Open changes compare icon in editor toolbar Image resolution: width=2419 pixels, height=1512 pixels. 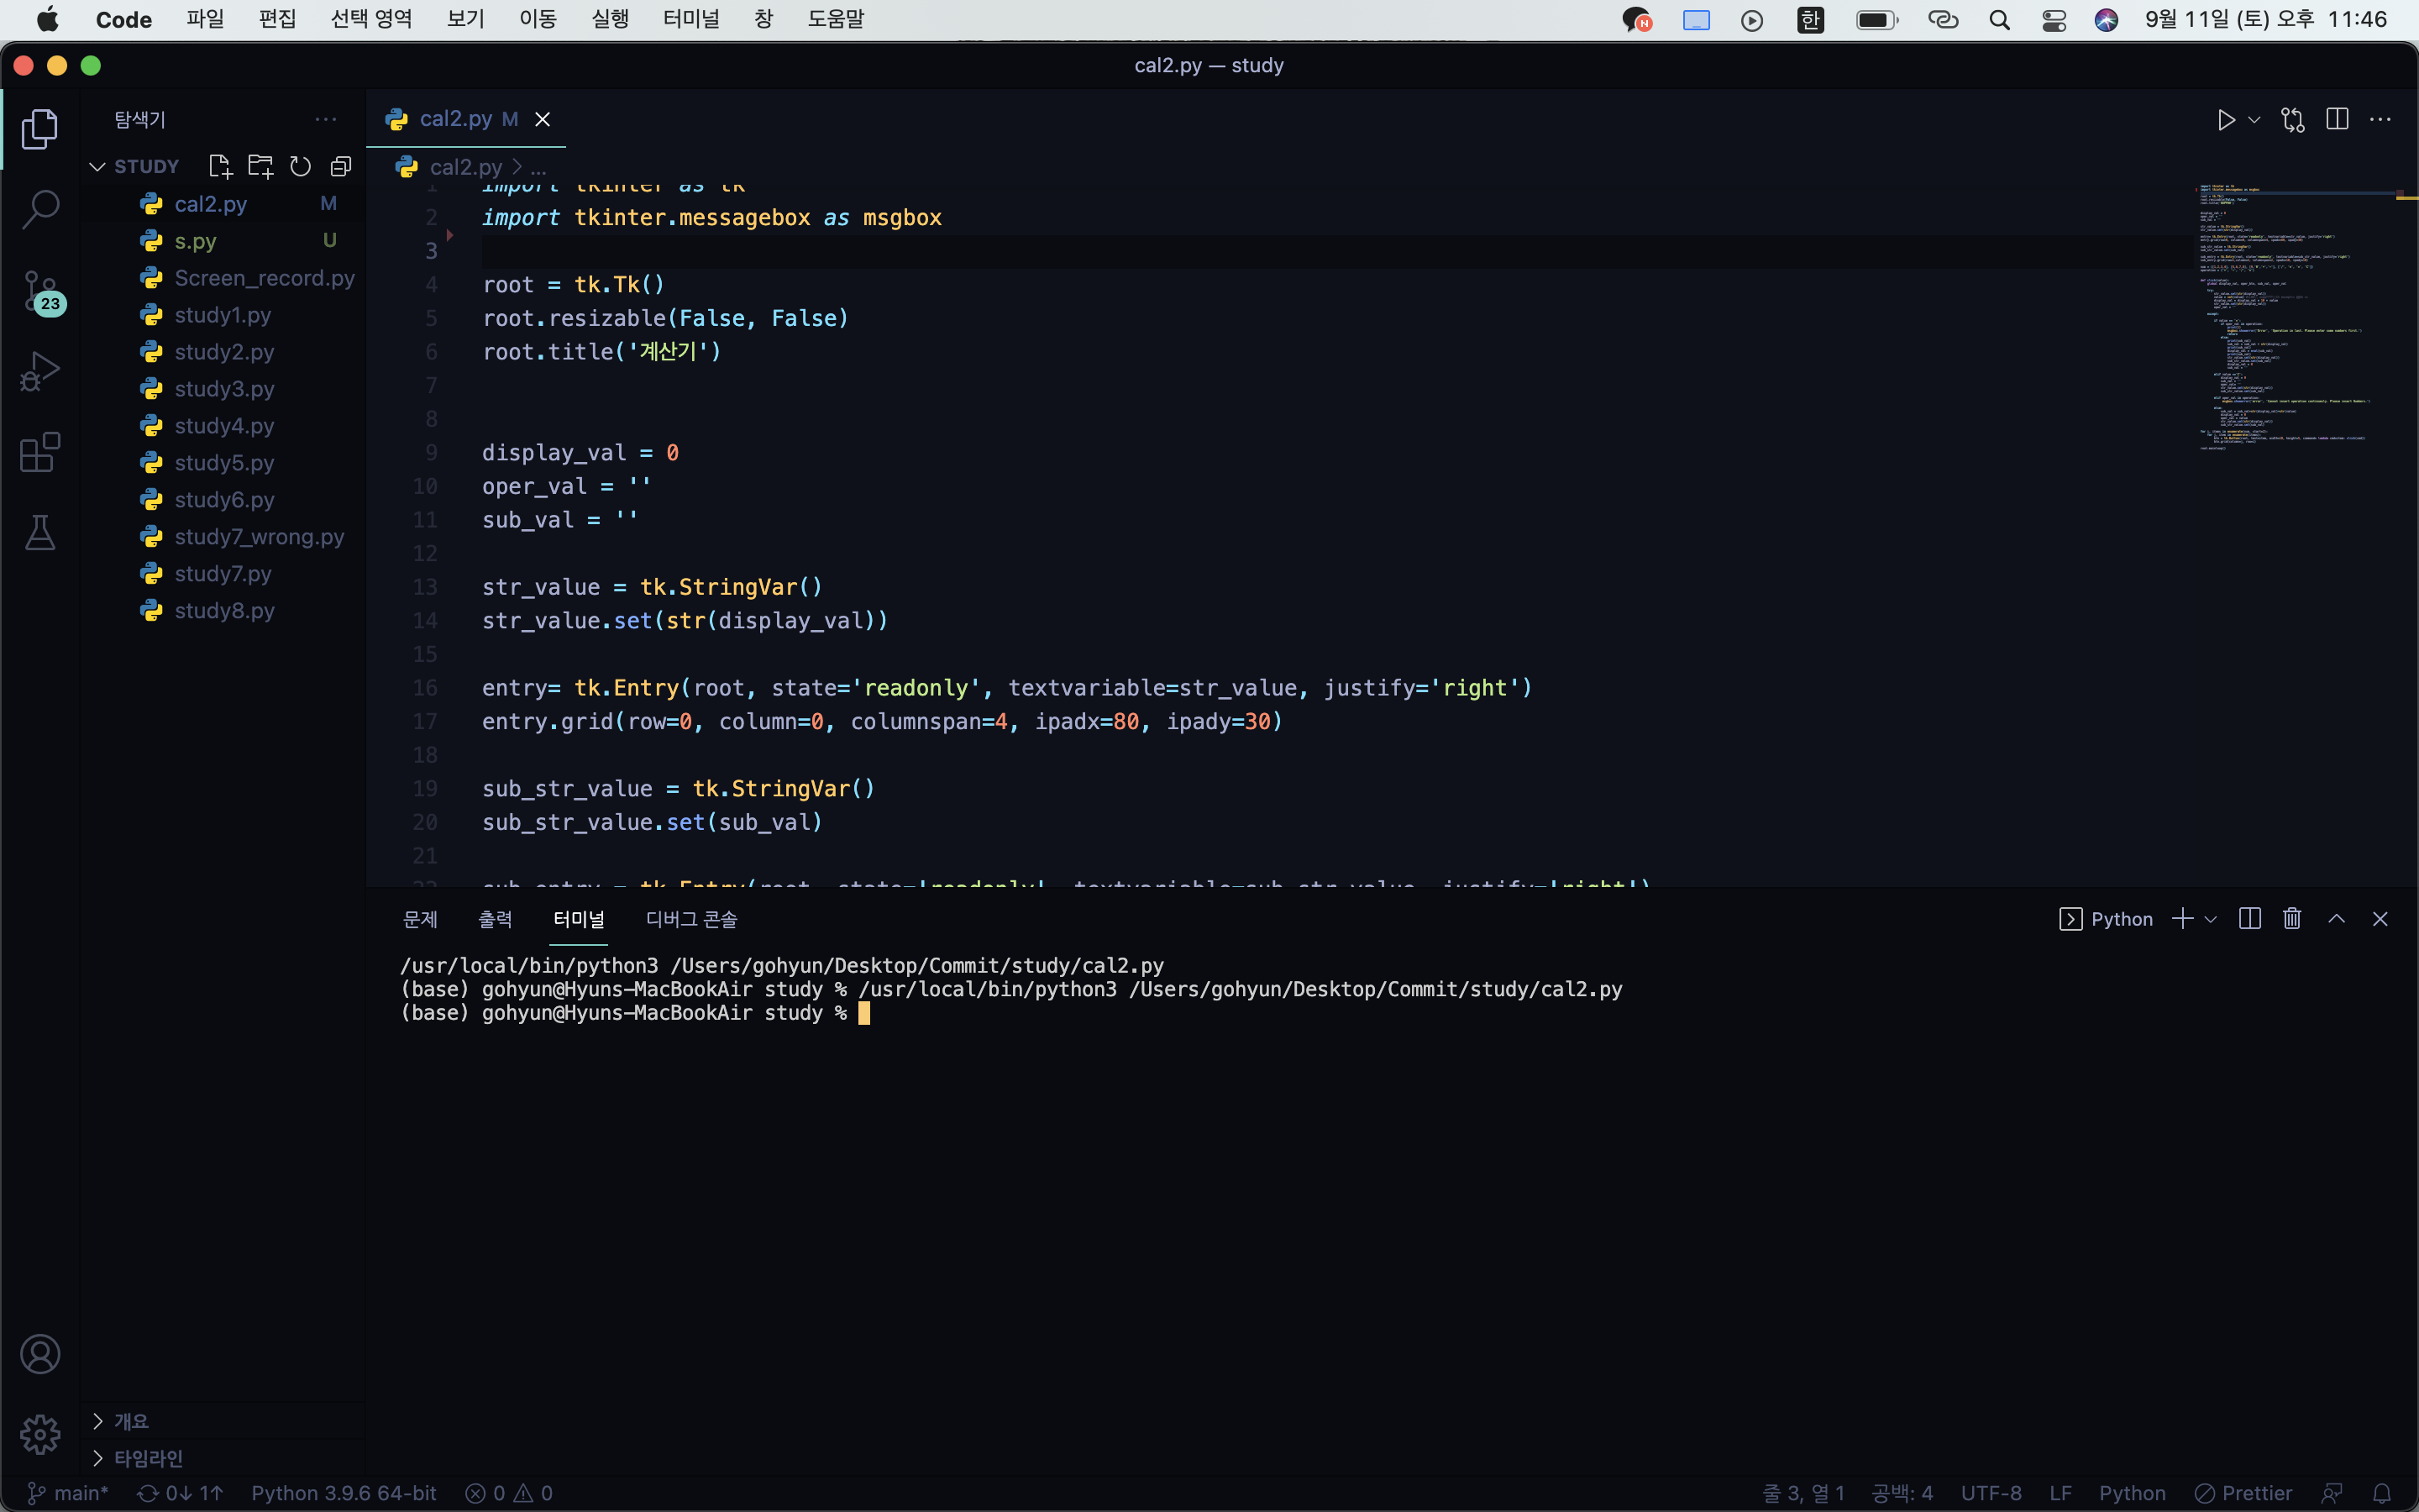point(2293,120)
